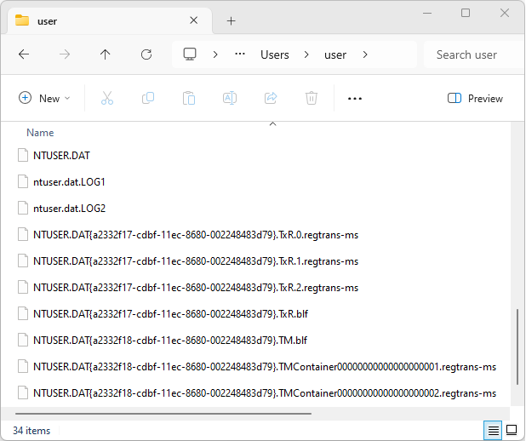The image size is (526, 441).
Task: Switch to details list view
Action: (493, 431)
